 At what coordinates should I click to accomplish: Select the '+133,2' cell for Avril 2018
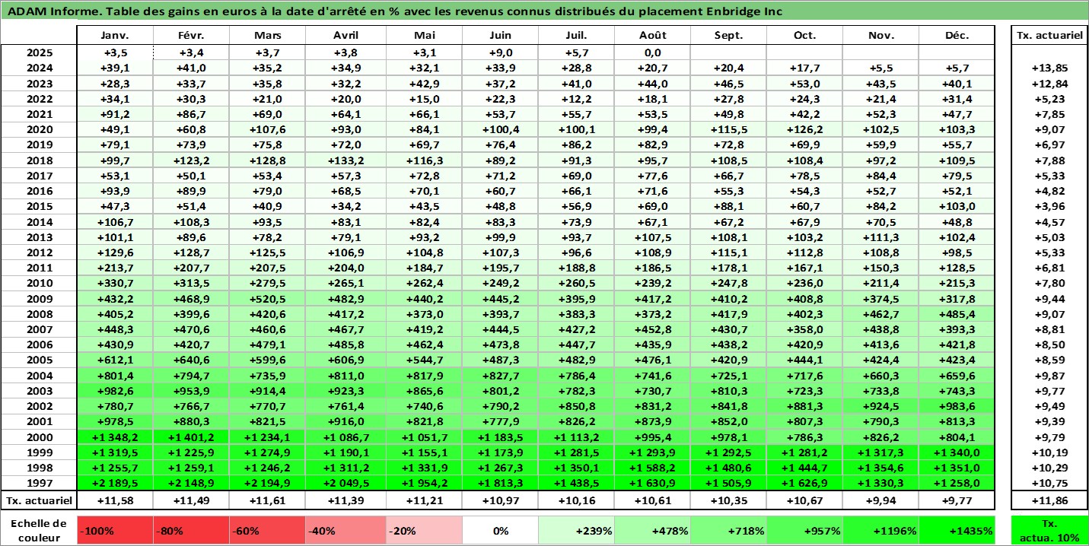346,160
